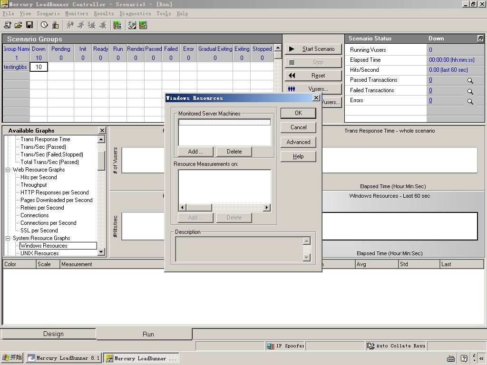
Task: Open Load Generators via the server icon
Action: pyautogui.click(x=55, y=25)
